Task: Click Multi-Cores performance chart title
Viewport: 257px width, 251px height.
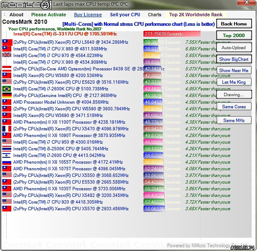Action: [x=138, y=24]
